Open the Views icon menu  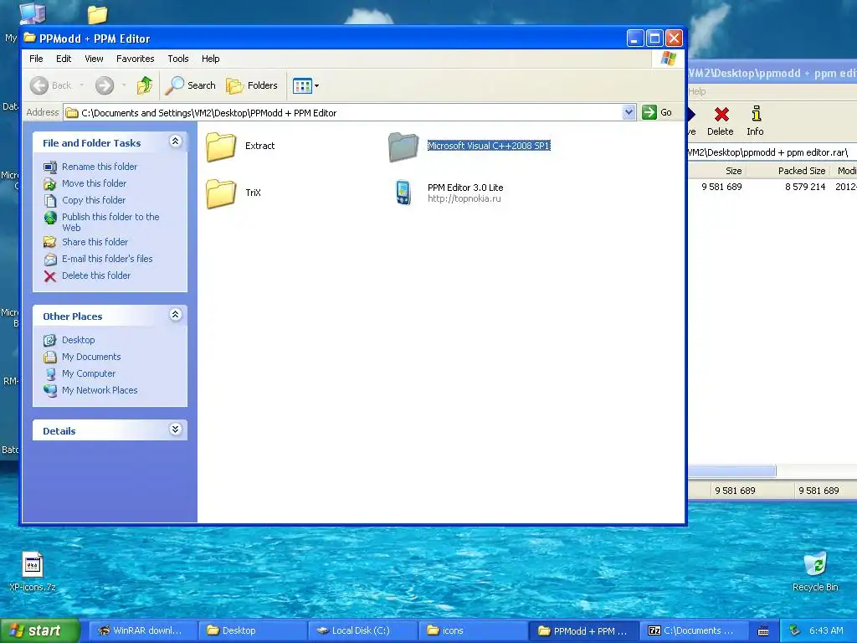(x=305, y=85)
